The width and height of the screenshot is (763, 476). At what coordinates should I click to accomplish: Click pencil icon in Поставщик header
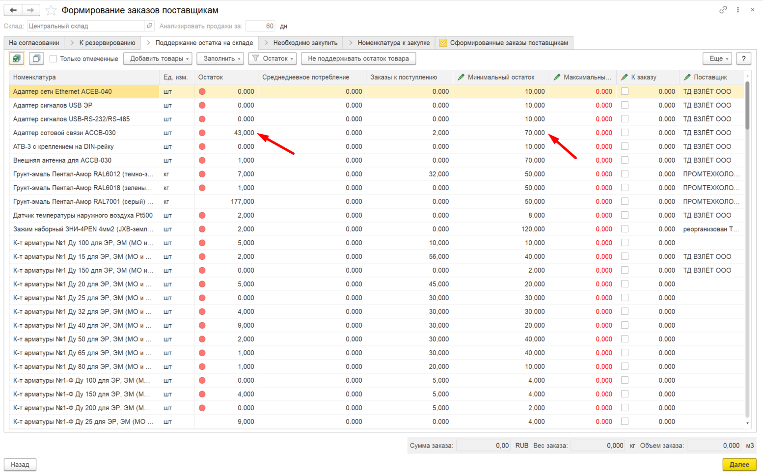687,77
